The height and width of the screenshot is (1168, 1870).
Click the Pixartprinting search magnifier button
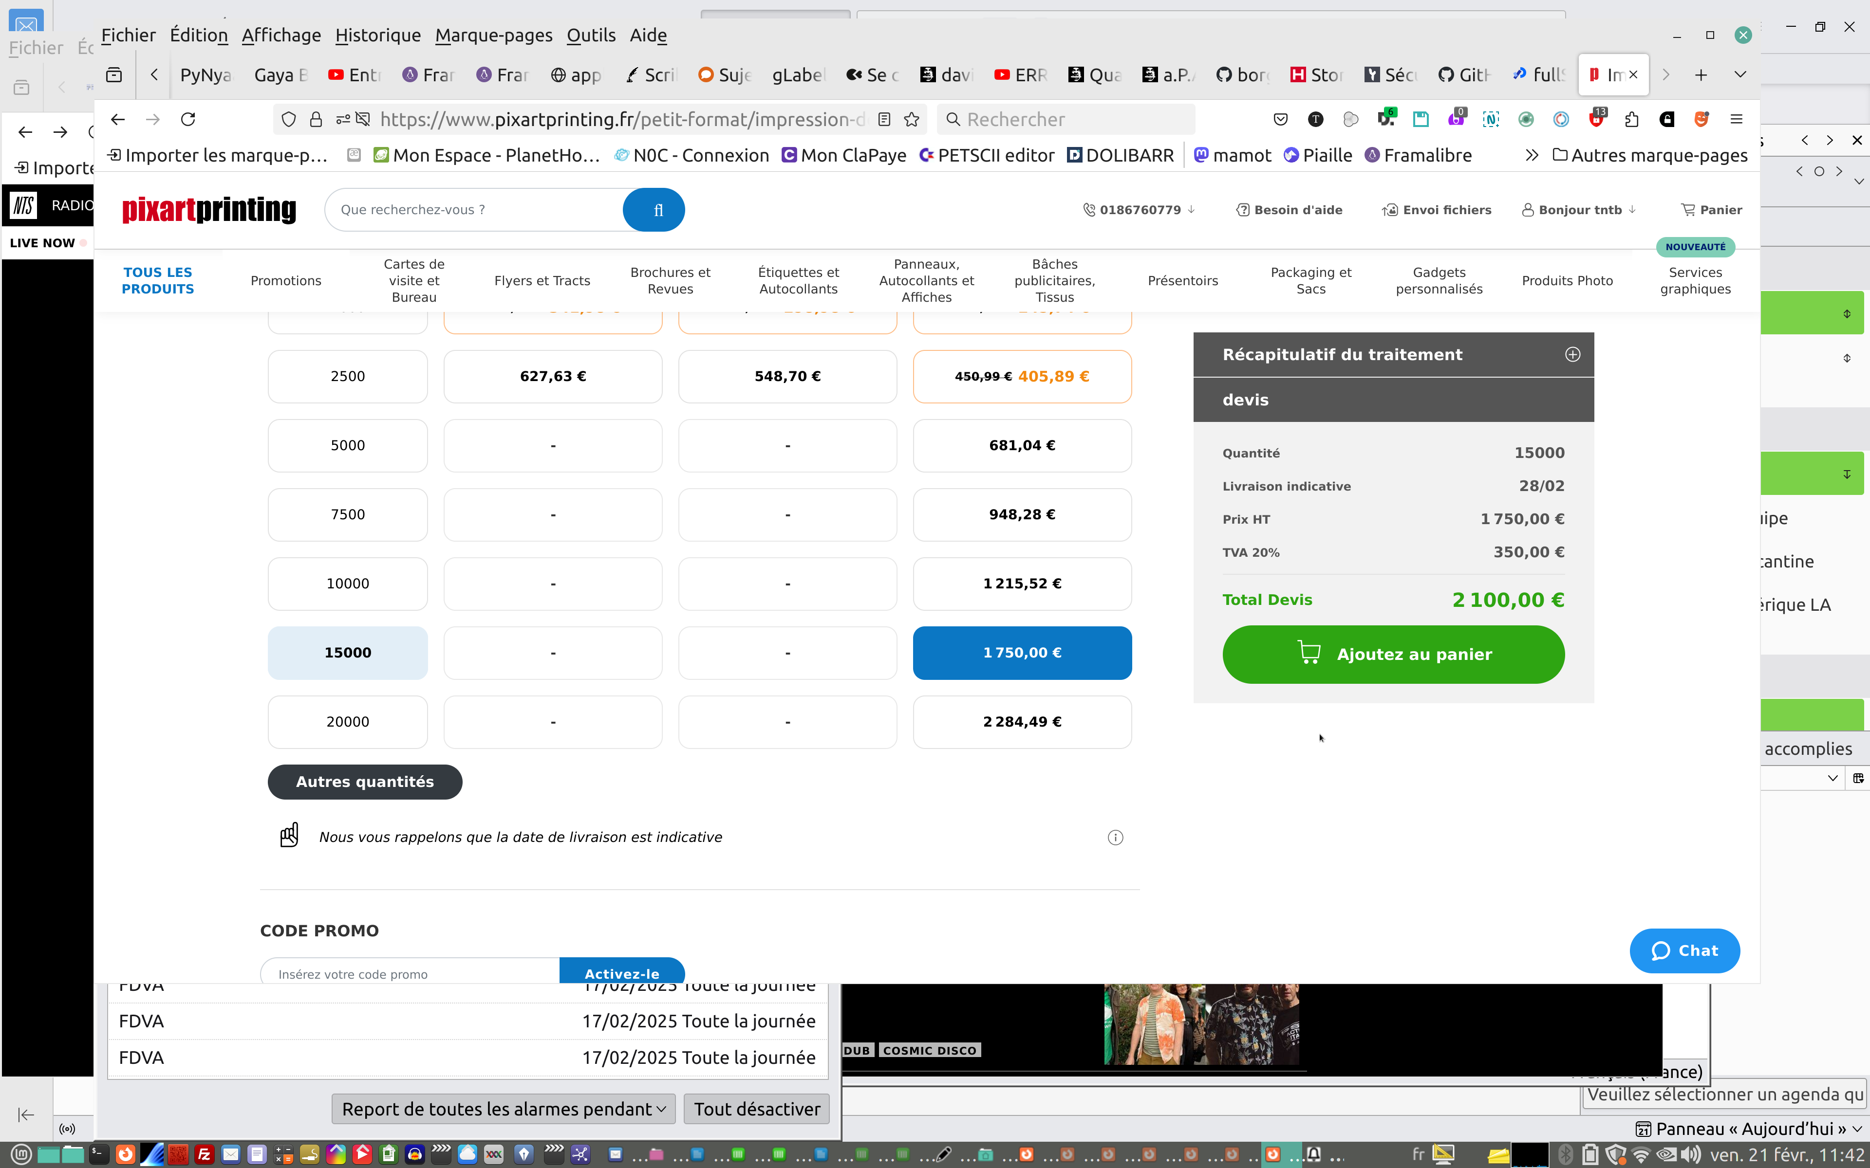click(x=654, y=210)
